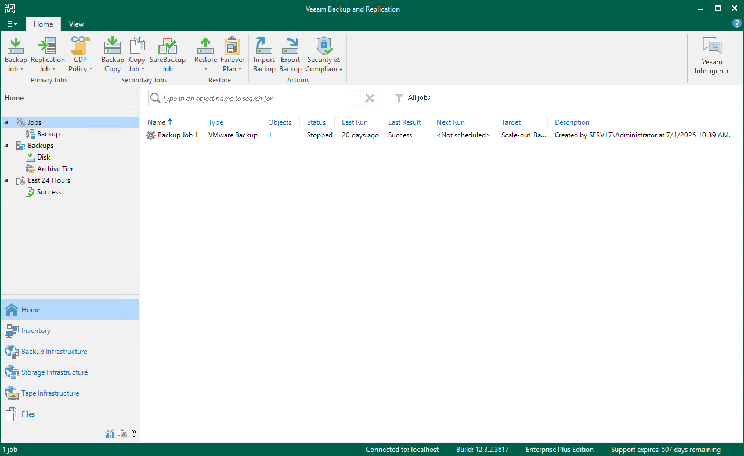Click the Backup Job 1 gear icon
744x456 pixels.
(151, 135)
